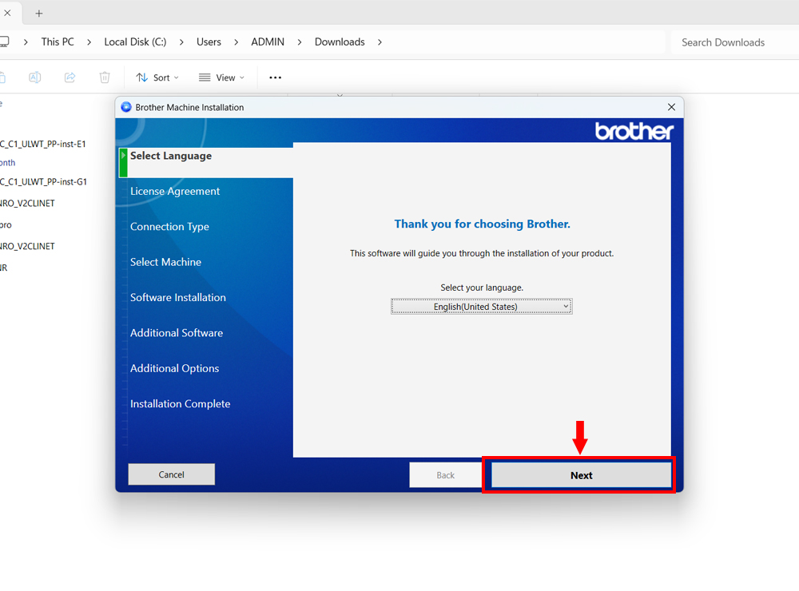
Task: Select the Select Machine step
Action: 165,262
